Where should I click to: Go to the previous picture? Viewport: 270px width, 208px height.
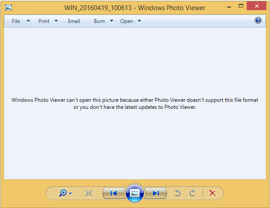[114, 193]
